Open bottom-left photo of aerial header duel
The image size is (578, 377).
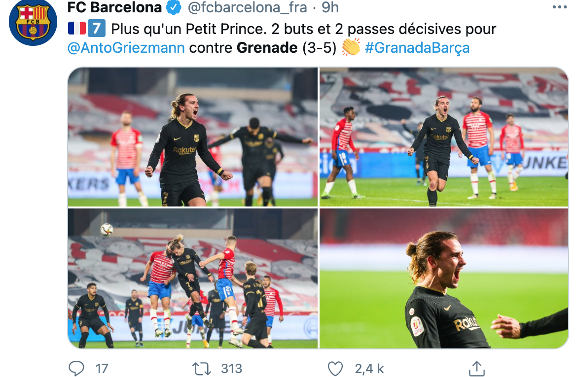coord(193,278)
